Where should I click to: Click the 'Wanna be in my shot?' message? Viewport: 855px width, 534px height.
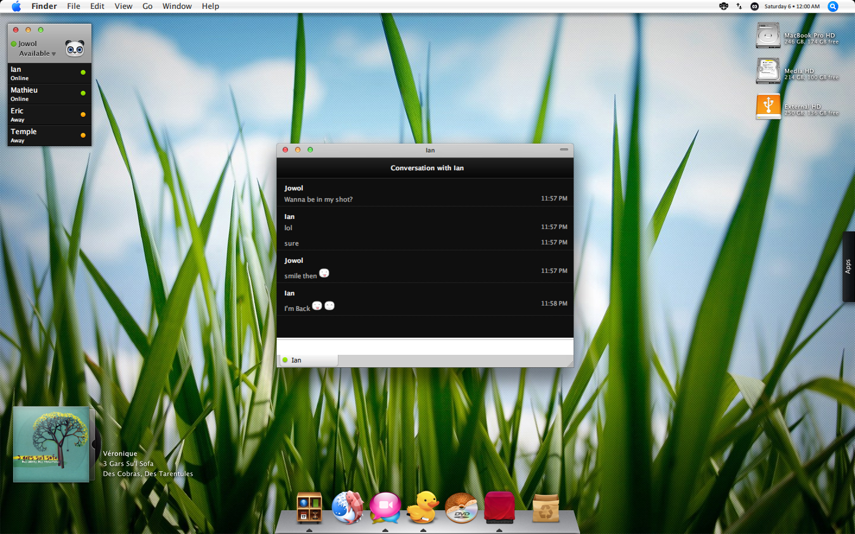click(x=318, y=199)
